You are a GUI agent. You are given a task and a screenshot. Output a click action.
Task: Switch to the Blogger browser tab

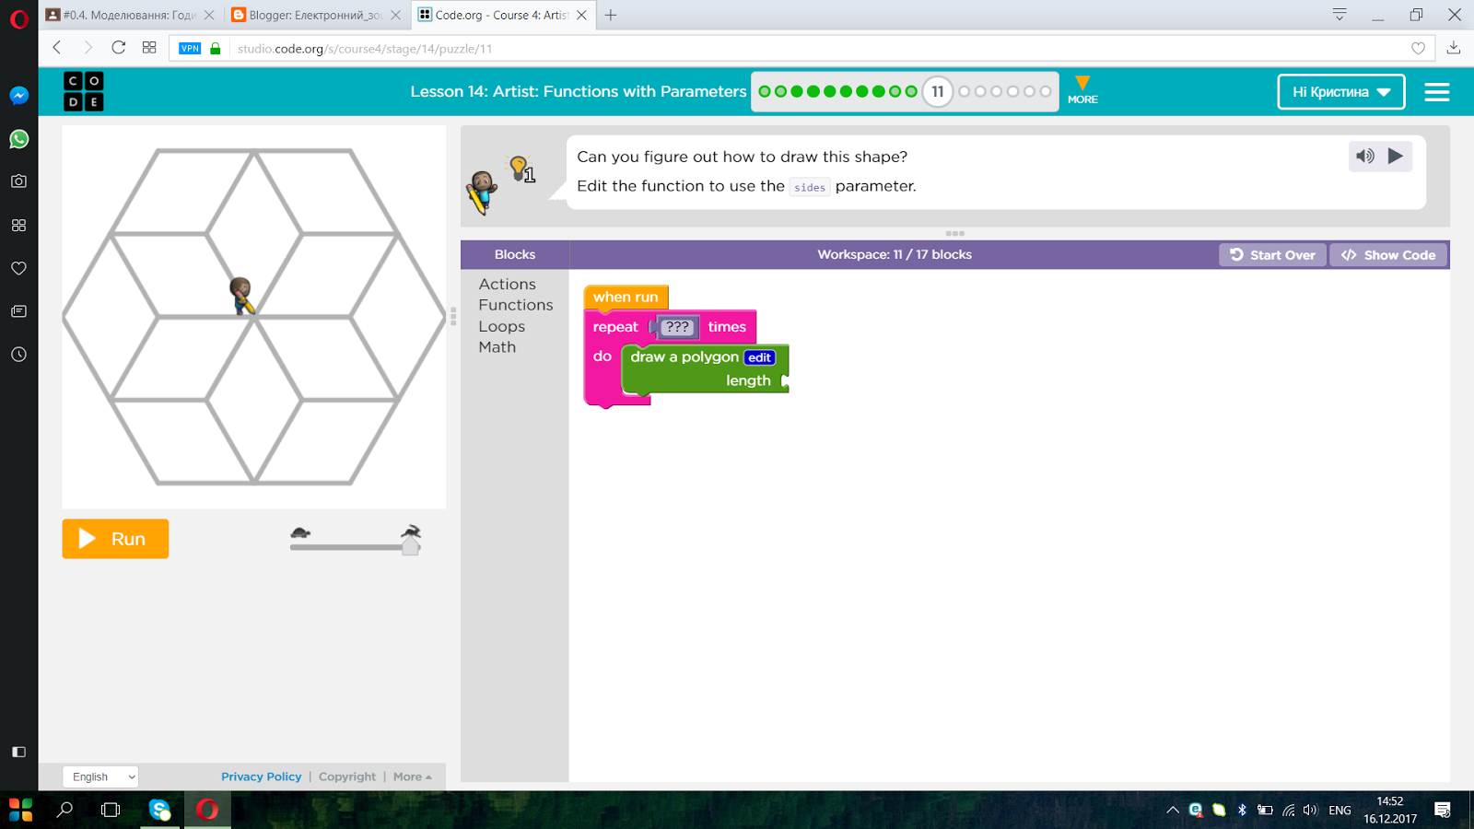click(x=316, y=15)
